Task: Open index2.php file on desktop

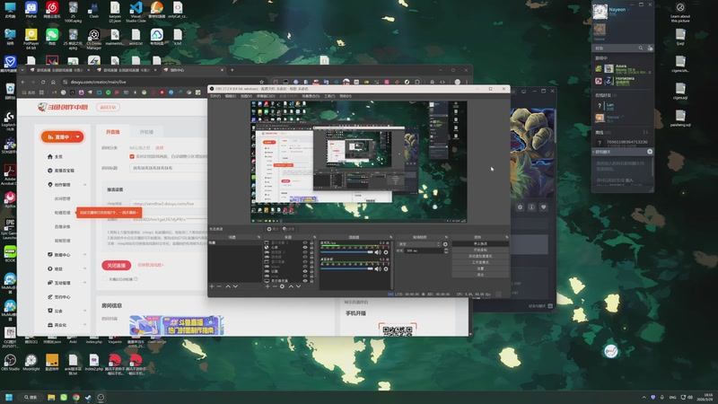Action: [x=94, y=362]
